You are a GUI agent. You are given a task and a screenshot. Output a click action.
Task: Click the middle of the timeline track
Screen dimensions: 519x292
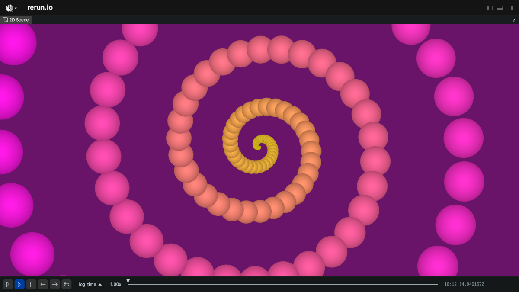pos(283,284)
